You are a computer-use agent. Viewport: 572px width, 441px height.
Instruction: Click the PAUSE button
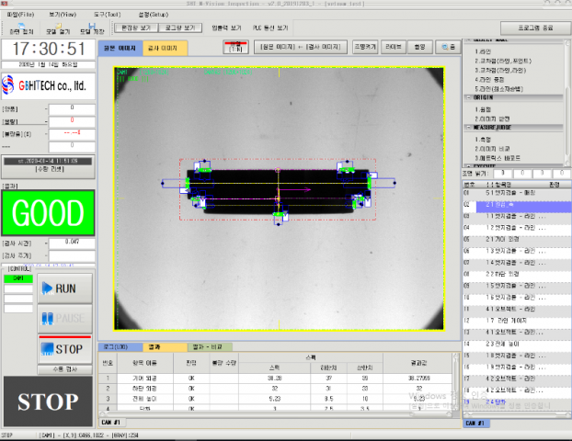click(64, 318)
